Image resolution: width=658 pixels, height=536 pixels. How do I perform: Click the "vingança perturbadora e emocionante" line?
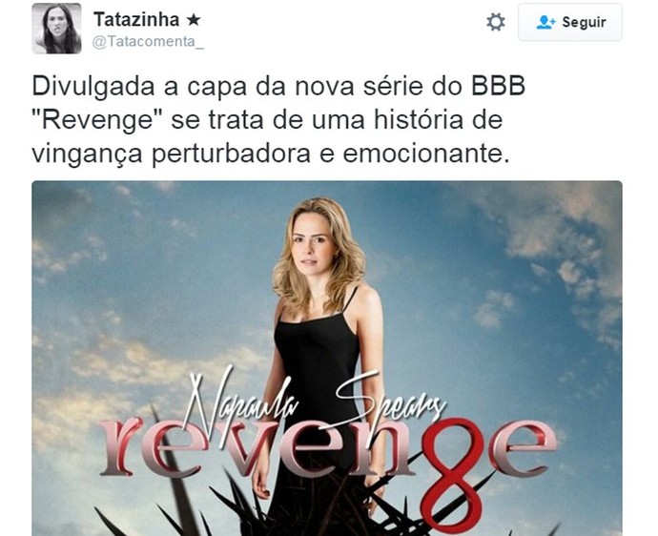271,155
